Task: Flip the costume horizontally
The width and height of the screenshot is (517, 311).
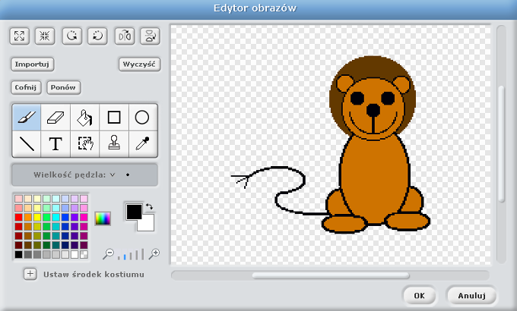Action: click(125, 36)
